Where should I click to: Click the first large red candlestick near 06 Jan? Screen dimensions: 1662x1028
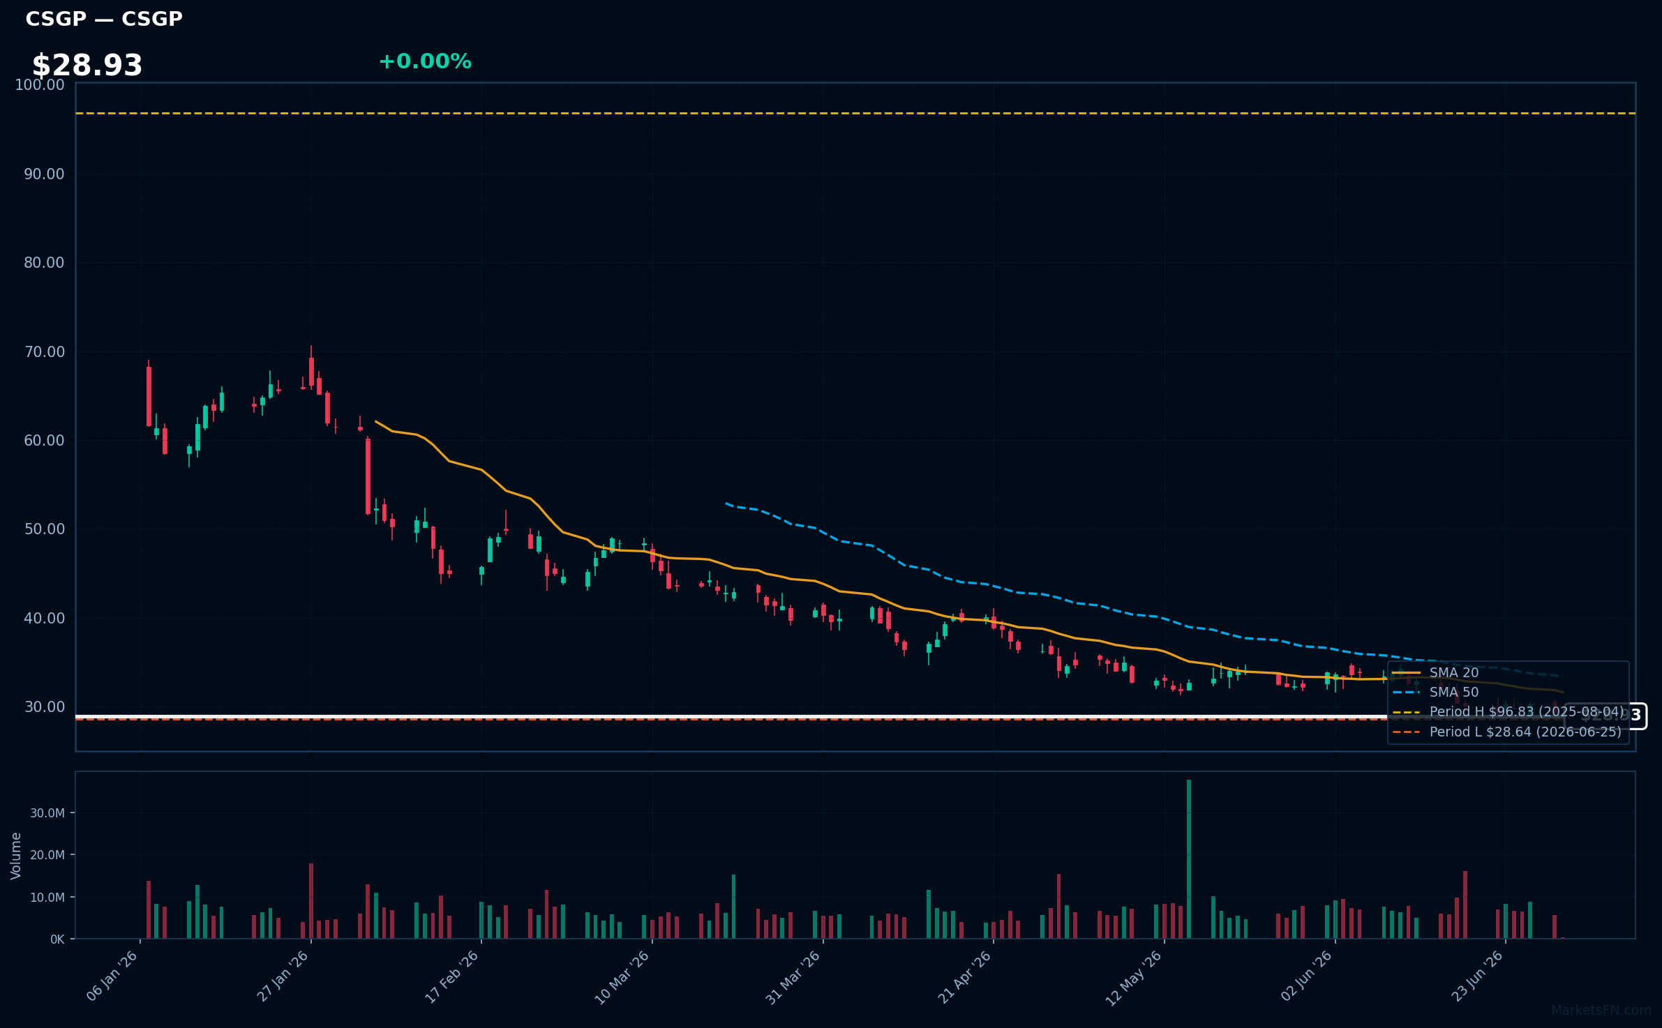pyautogui.click(x=149, y=396)
